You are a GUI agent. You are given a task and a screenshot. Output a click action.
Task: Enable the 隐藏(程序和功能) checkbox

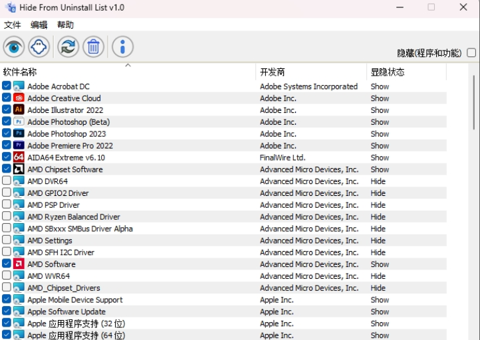tap(471, 52)
